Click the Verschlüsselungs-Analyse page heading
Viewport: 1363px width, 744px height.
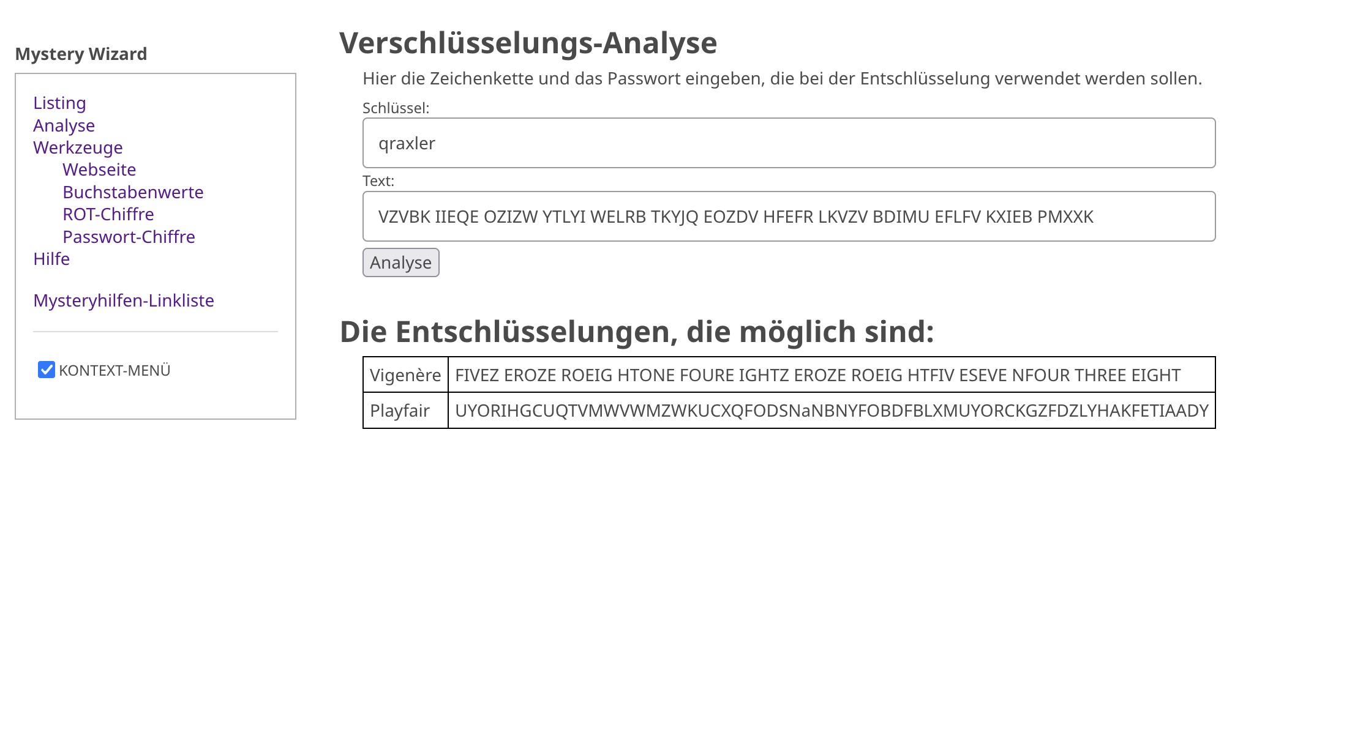(528, 43)
